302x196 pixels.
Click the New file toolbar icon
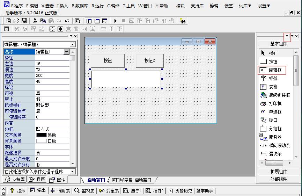[9, 21]
